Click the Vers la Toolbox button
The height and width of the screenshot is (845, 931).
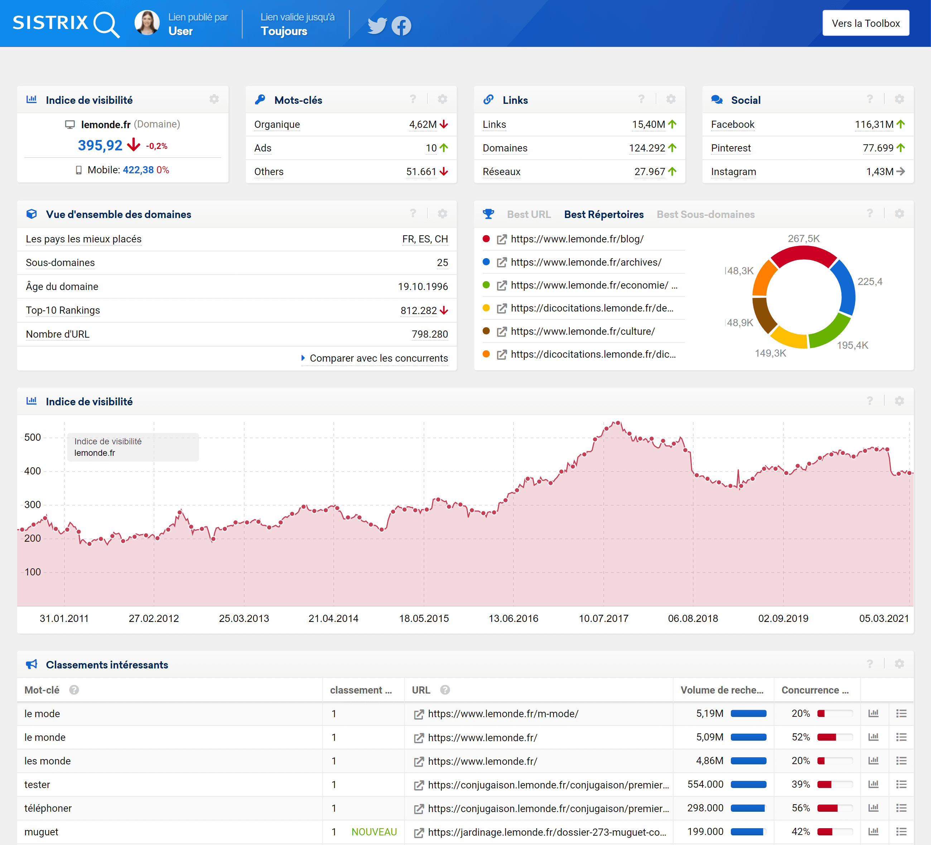(x=865, y=23)
